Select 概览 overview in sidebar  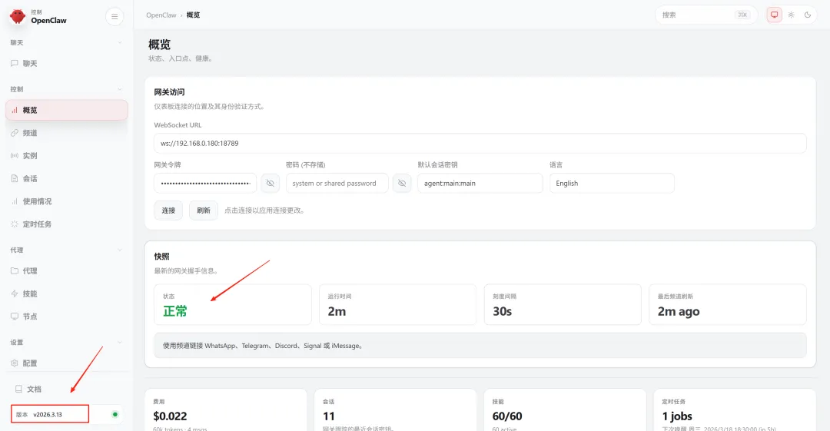(x=67, y=110)
